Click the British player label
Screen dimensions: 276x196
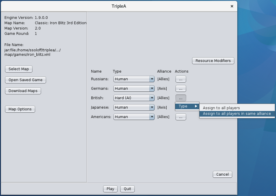(97, 98)
